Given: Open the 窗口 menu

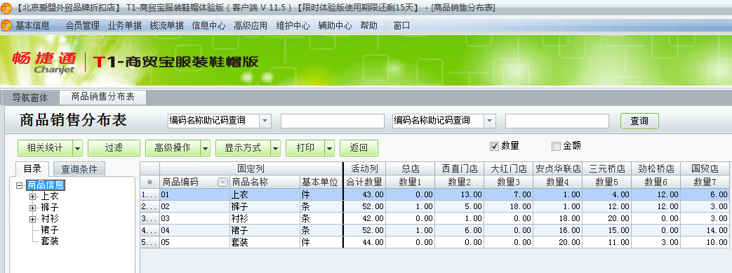Looking at the screenshot, I should pyautogui.click(x=401, y=26).
